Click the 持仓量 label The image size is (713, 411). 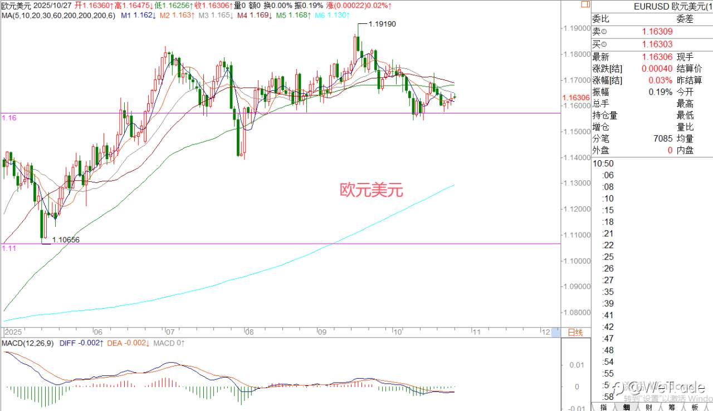[x=605, y=115]
